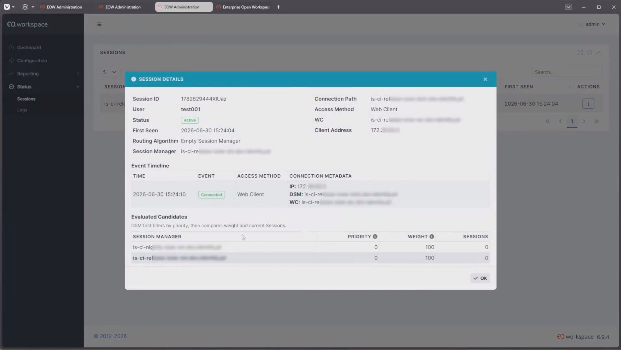Go to the previous sessions page
This screenshot has height=350, width=621.
point(560,121)
